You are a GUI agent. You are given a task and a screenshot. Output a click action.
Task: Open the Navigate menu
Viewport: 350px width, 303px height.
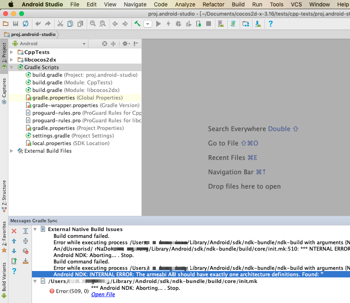(x=135, y=4)
